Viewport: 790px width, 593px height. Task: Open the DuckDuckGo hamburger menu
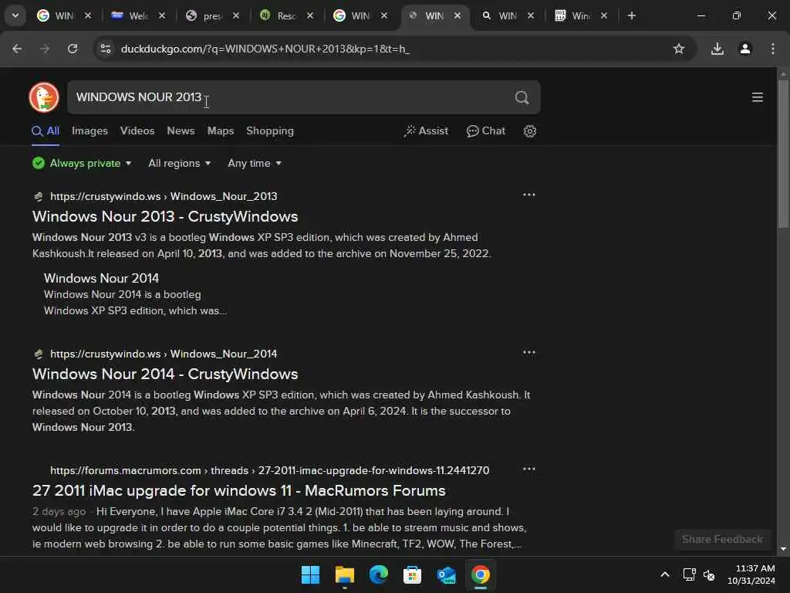pos(758,97)
